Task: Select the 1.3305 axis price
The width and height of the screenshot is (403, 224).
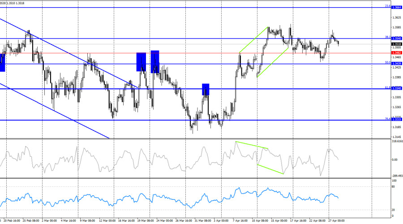Action: click(397, 97)
